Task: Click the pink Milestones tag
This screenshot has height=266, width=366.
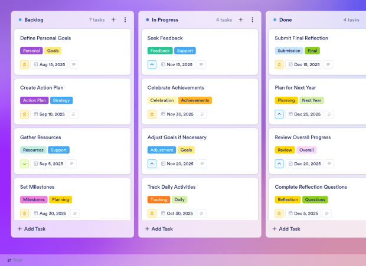Action: click(34, 199)
